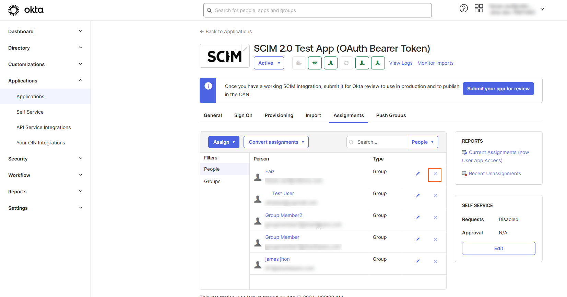
Task: Switch to the Push Groups tab
Action: 391,115
